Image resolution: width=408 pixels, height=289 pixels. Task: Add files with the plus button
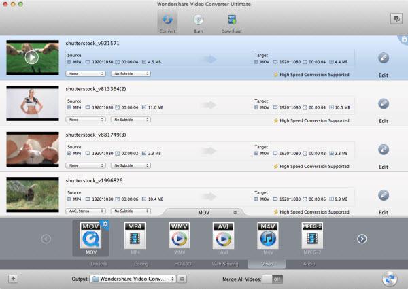click(x=13, y=279)
